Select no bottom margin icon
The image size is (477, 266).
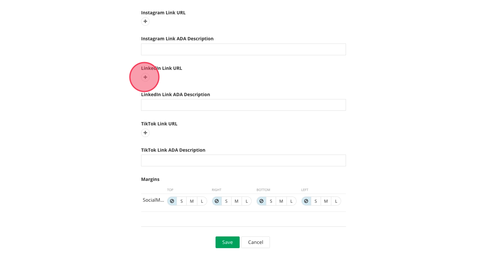(261, 201)
